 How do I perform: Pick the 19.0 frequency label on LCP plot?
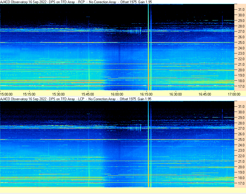(x=241, y=172)
